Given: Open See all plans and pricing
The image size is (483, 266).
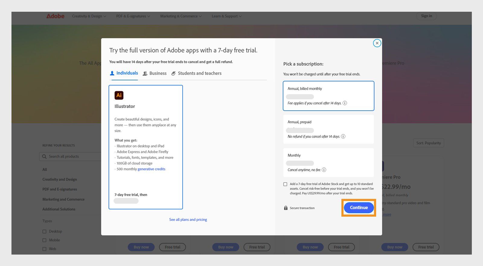Looking at the screenshot, I should tap(188, 220).
